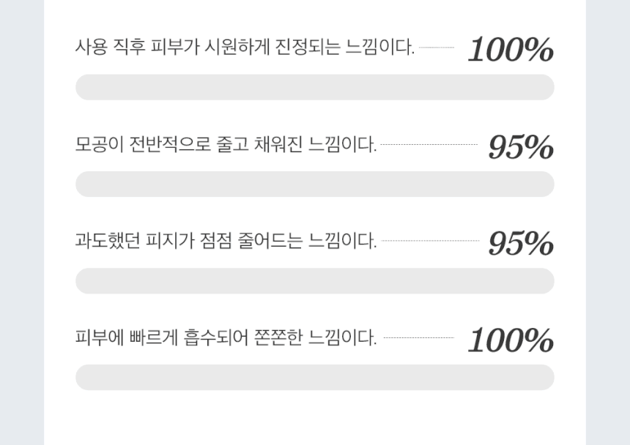Click the statement '모공이 전반적으로 줄고 채워진 느낌이다.'
630x445 pixels.
click(226, 144)
